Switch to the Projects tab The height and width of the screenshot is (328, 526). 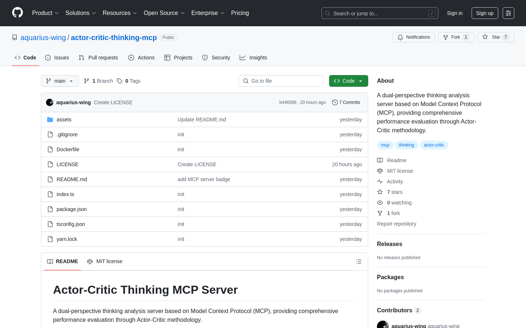[x=178, y=58]
